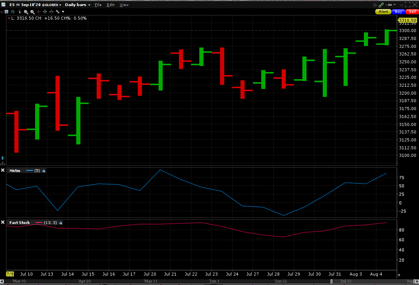Expand the dropdown arrow beside the pin

394,5
